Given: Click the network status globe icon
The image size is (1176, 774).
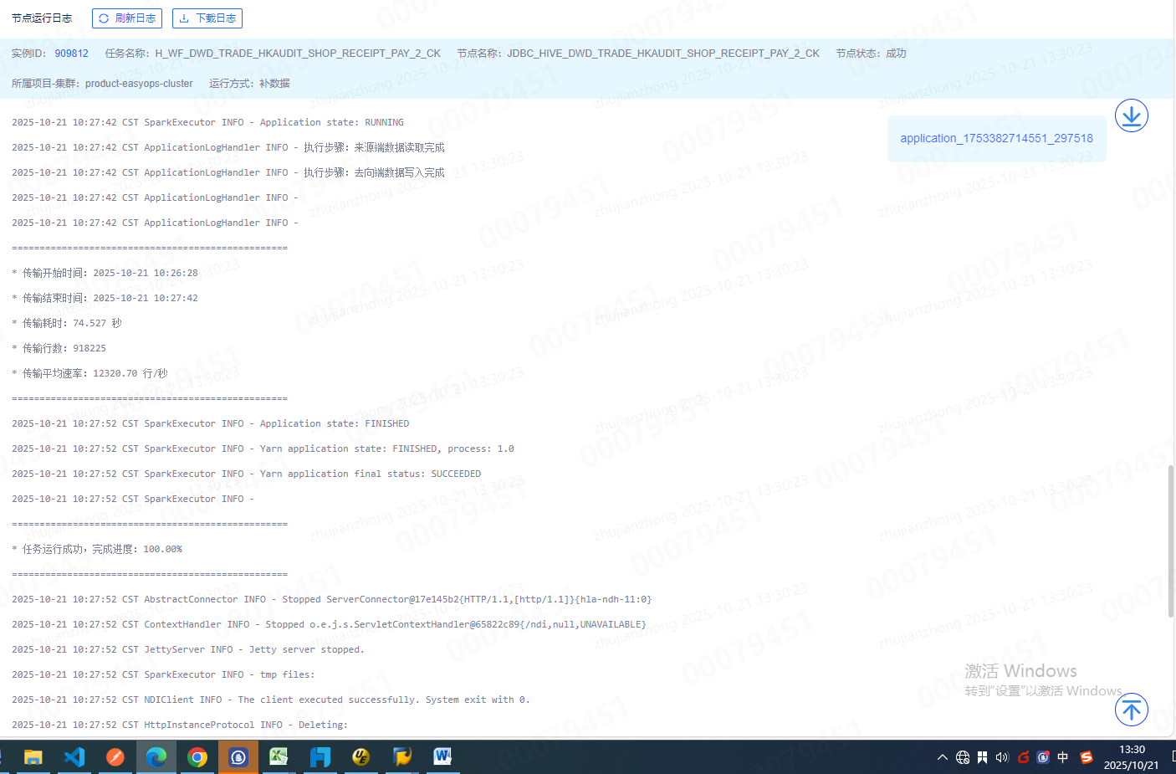Looking at the screenshot, I should pos(963,757).
